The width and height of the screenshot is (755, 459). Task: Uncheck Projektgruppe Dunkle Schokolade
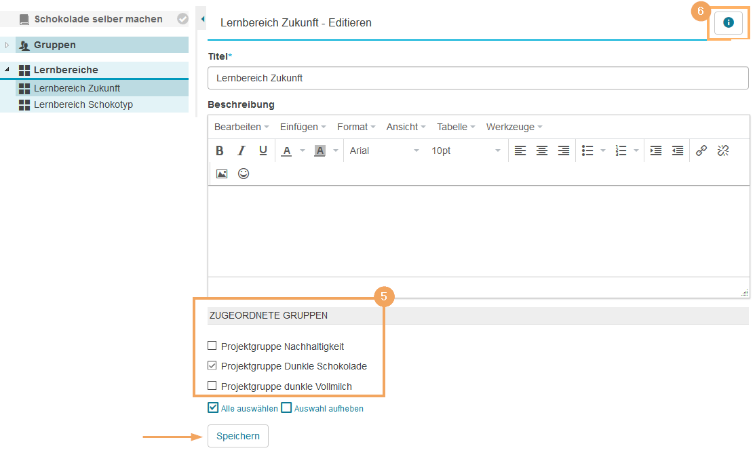(212, 365)
